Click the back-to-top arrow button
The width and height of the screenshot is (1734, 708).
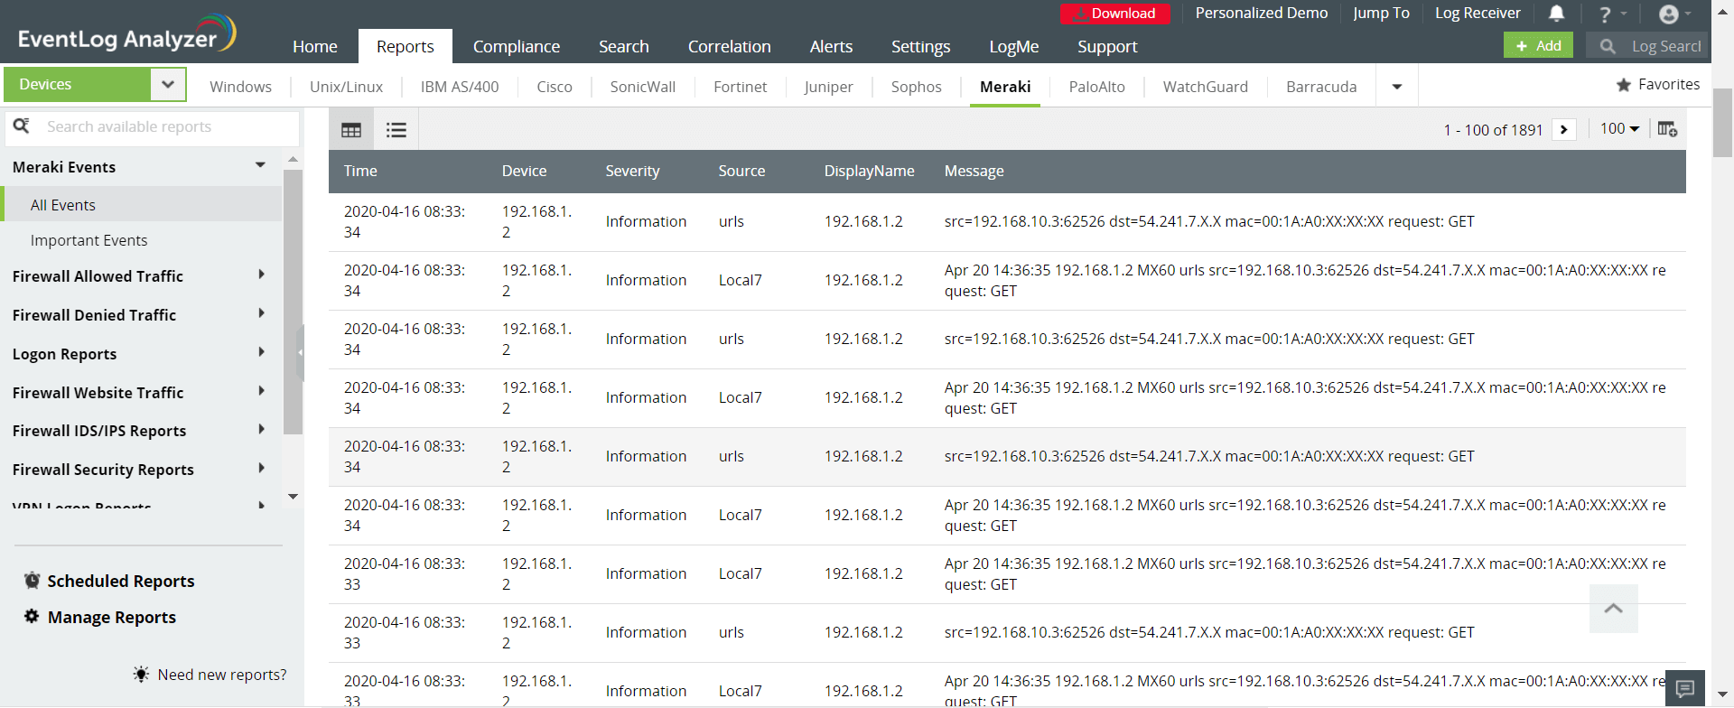pos(1614,609)
